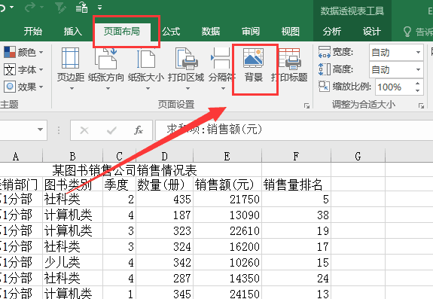Open the Margins (页边距) tool
Screen dimensions: 433x299
71,69
